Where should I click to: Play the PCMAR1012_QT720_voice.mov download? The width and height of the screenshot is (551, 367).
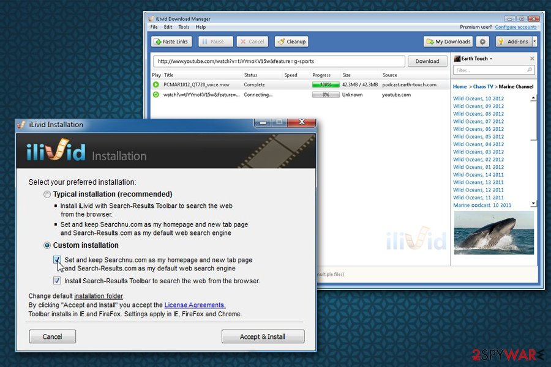tap(156, 84)
